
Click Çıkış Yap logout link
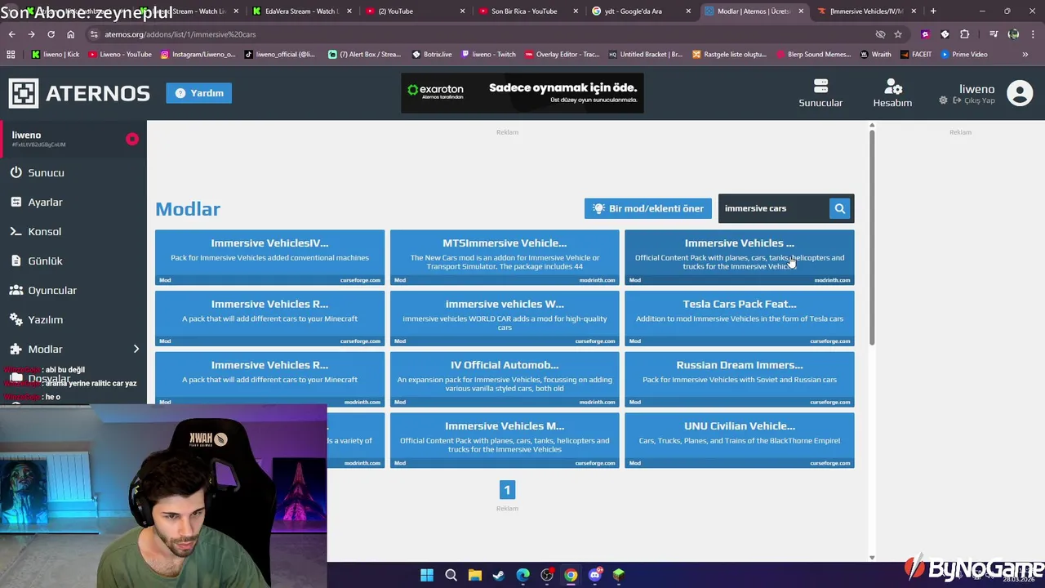pos(974,100)
